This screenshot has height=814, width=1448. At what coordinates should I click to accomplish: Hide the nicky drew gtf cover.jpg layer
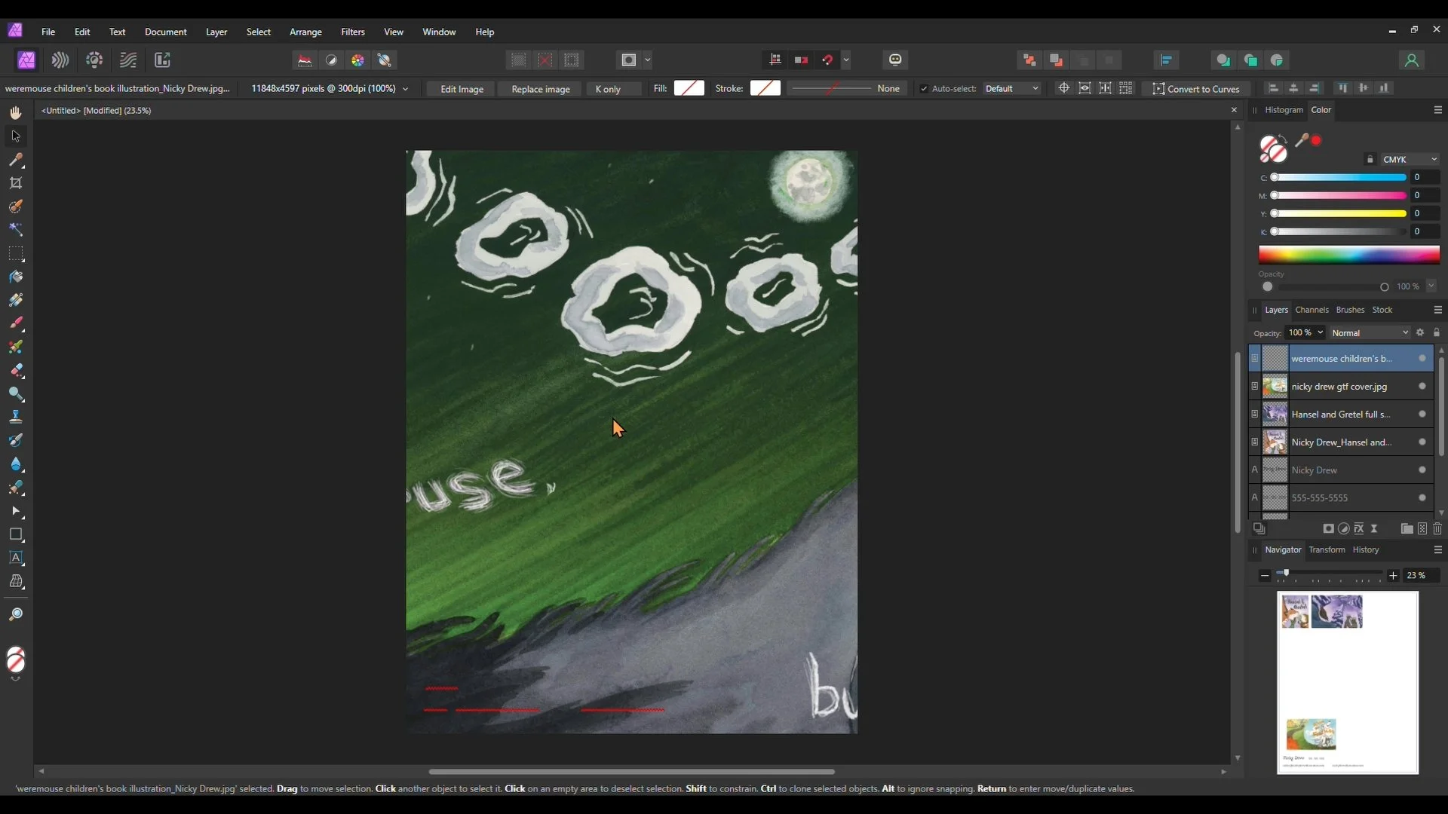(x=1422, y=387)
